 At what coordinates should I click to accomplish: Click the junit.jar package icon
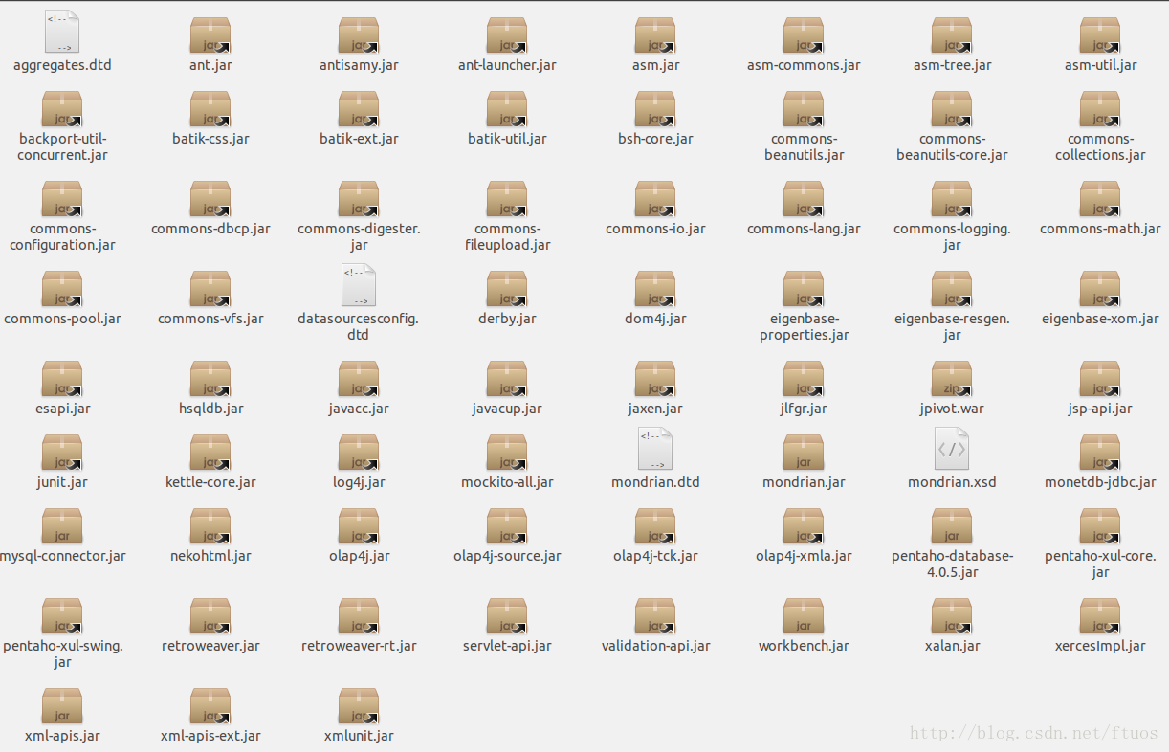point(62,453)
